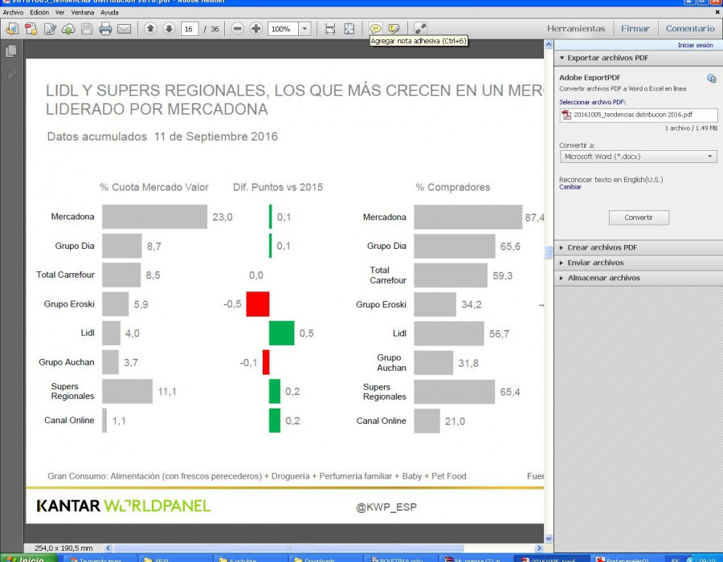Open the Ventana menu
723x562 pixels.
(x=83, y=12)
